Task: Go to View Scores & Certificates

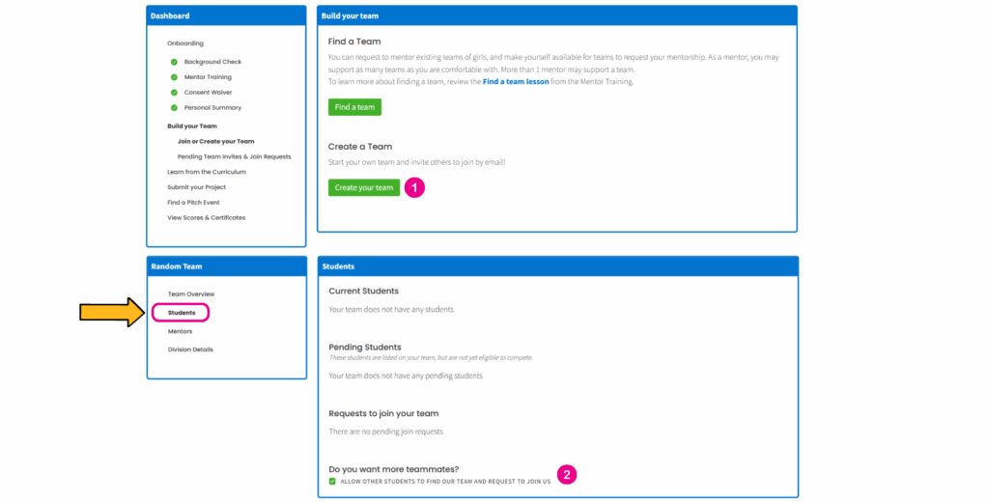Action: (x=206, y=218)
